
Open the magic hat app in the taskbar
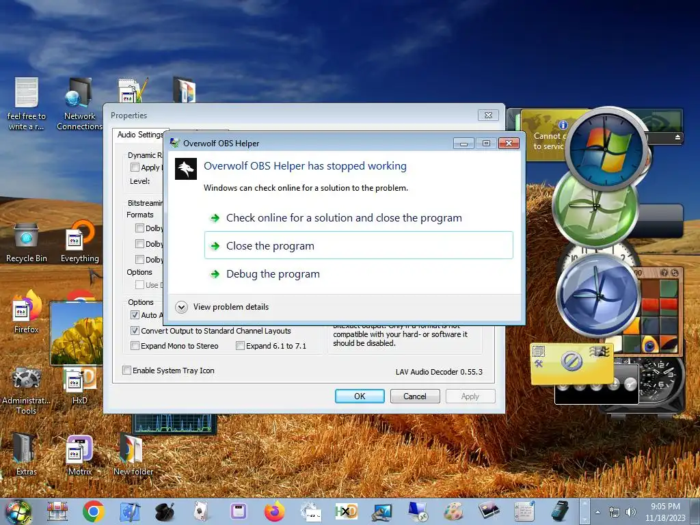coord(165,511)
